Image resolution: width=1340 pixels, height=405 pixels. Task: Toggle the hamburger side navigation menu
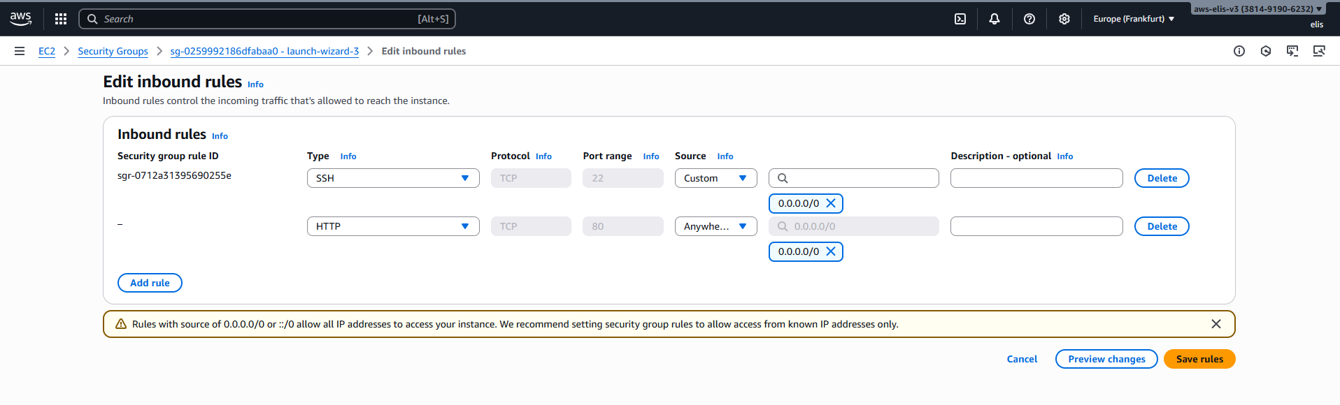pos(20,51)
